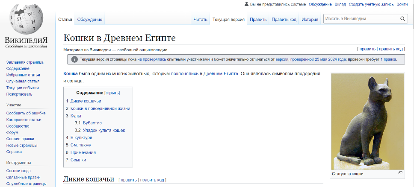Click the Войти link
Screen dimensions: 414x187
[402, 4]
